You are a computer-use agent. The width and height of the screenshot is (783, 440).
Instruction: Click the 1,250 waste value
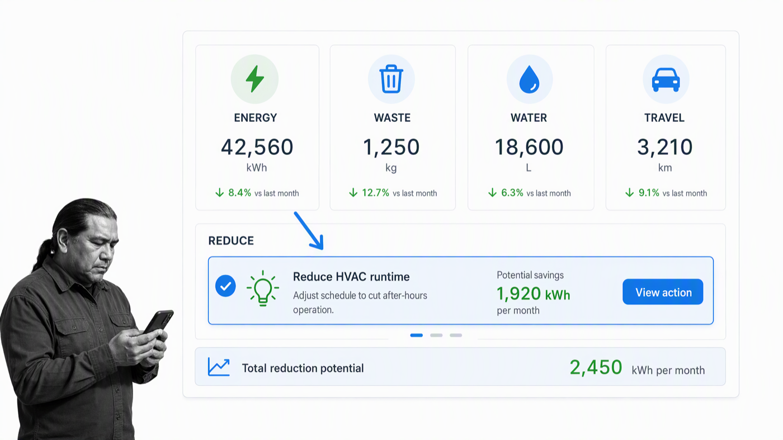tap(391, 147)
